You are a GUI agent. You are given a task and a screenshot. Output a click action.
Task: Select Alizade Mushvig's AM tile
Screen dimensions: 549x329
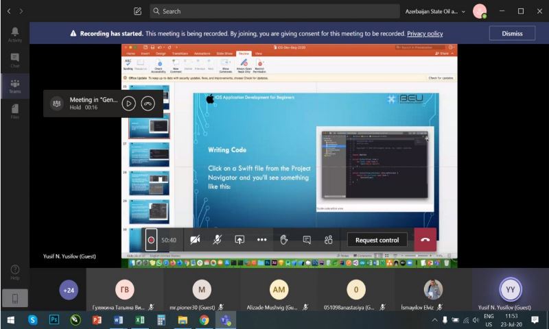pos(279,290)
